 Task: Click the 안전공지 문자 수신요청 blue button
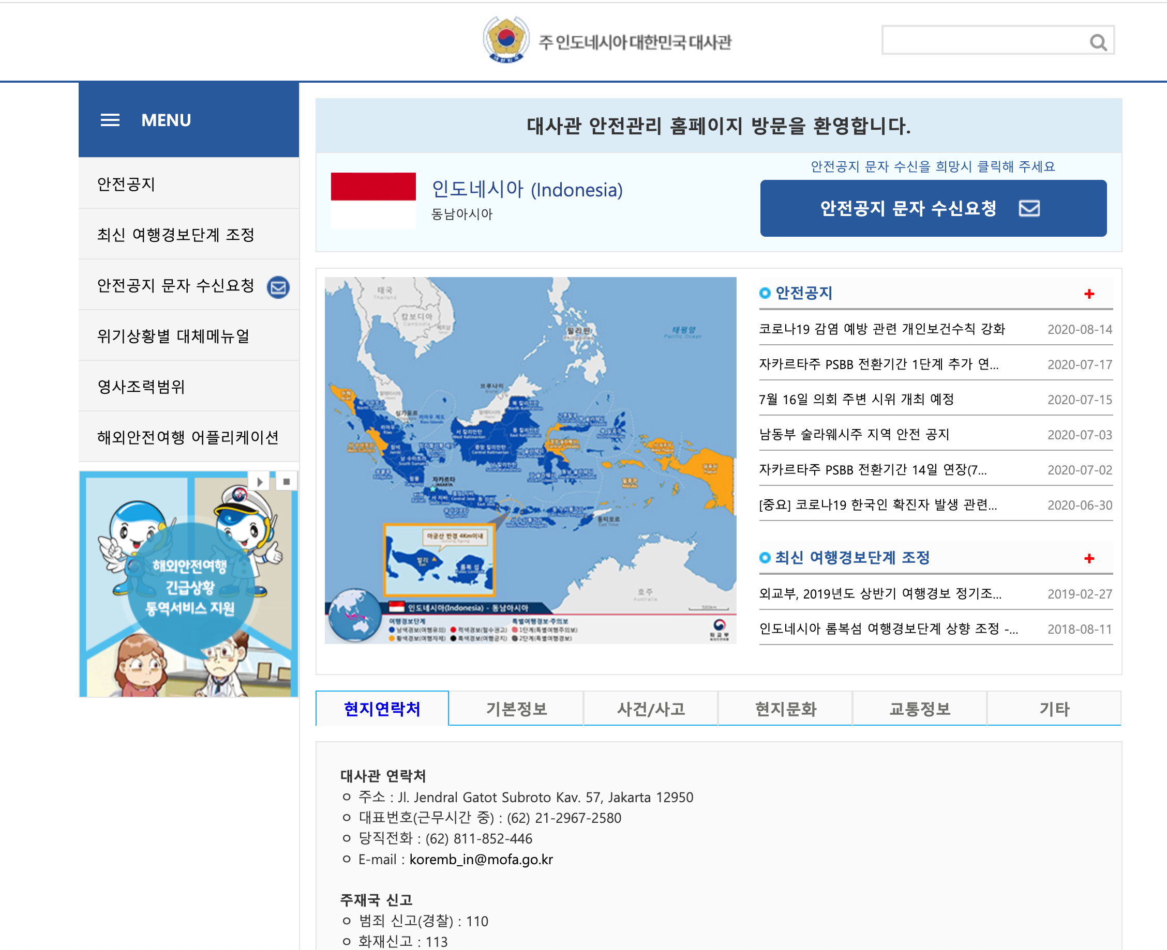click(x=933, y=208)
